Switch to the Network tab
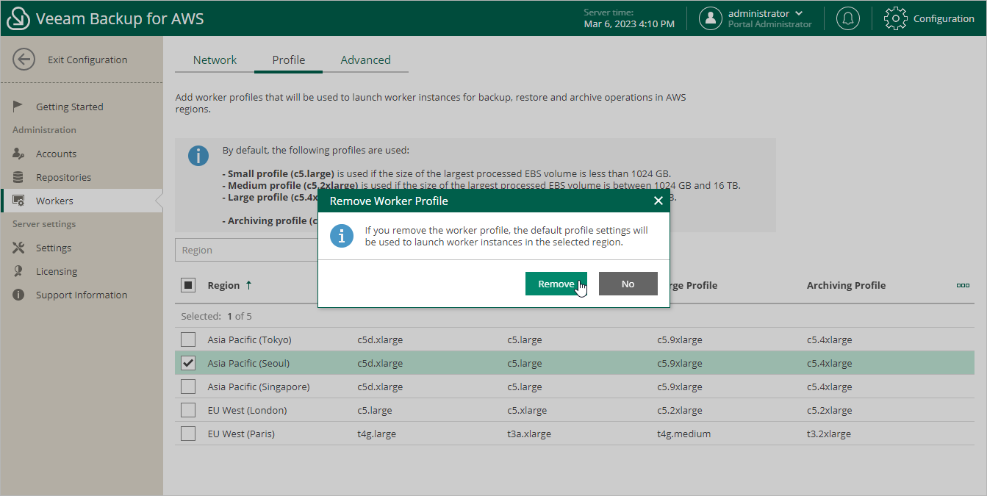Image resolution: width=987 pixels, height=496 pixels. (x=215, y=60)
